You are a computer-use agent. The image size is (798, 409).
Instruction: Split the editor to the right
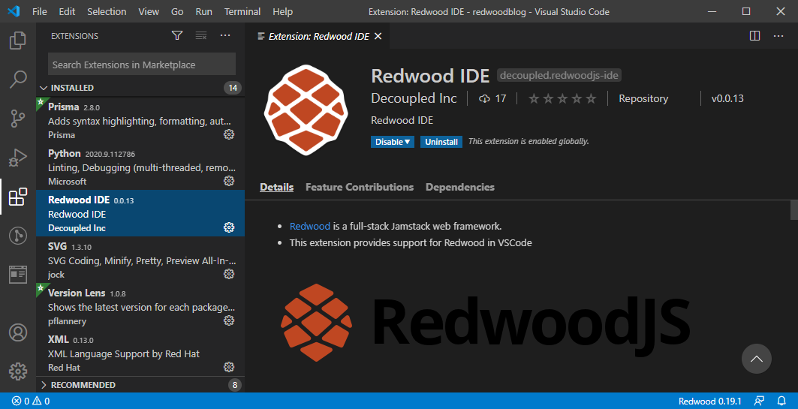[754, 35]
